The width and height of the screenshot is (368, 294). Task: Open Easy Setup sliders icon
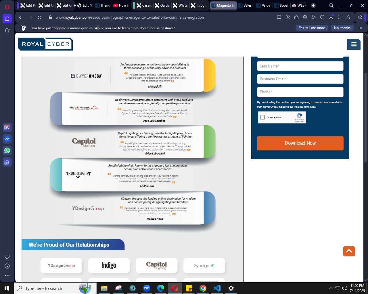coord(340,17)
